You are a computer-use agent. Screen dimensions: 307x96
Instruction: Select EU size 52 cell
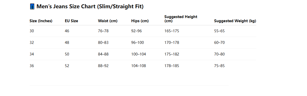[67, 66]
